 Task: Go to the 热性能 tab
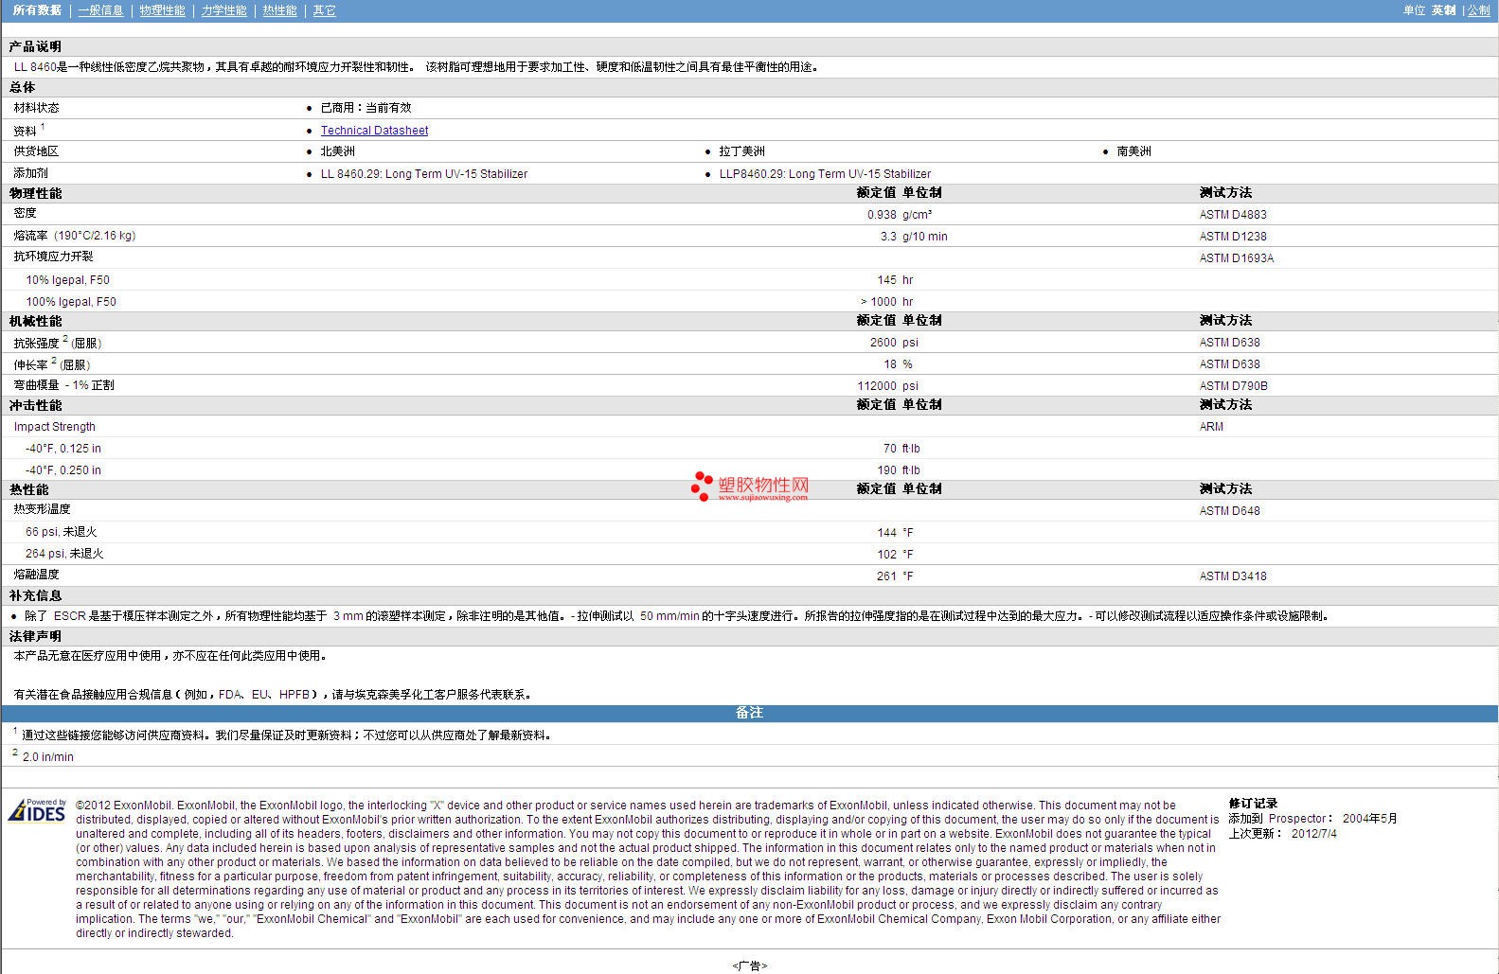(x=279, y=10)
